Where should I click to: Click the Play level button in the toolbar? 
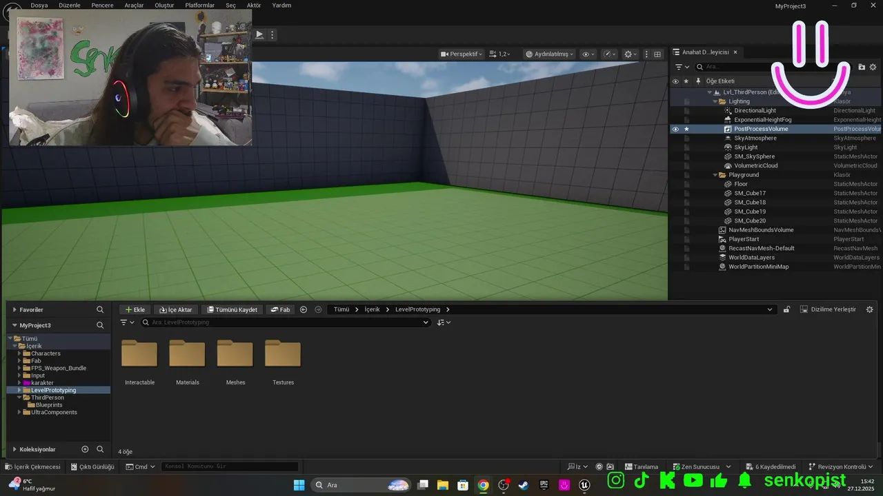(x=259, y=34)
